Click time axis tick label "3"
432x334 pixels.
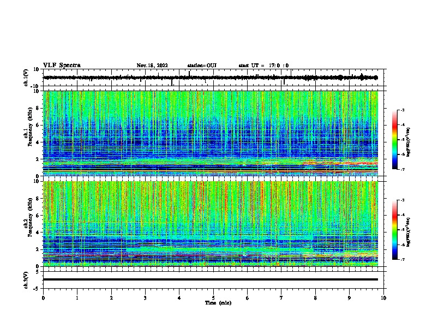click(145, 298)
